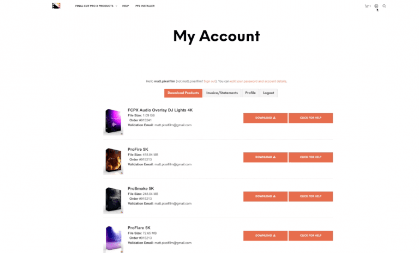Click for help on ProFire 5K
This screenshot has width=419, height=253.
click(310, 157)
